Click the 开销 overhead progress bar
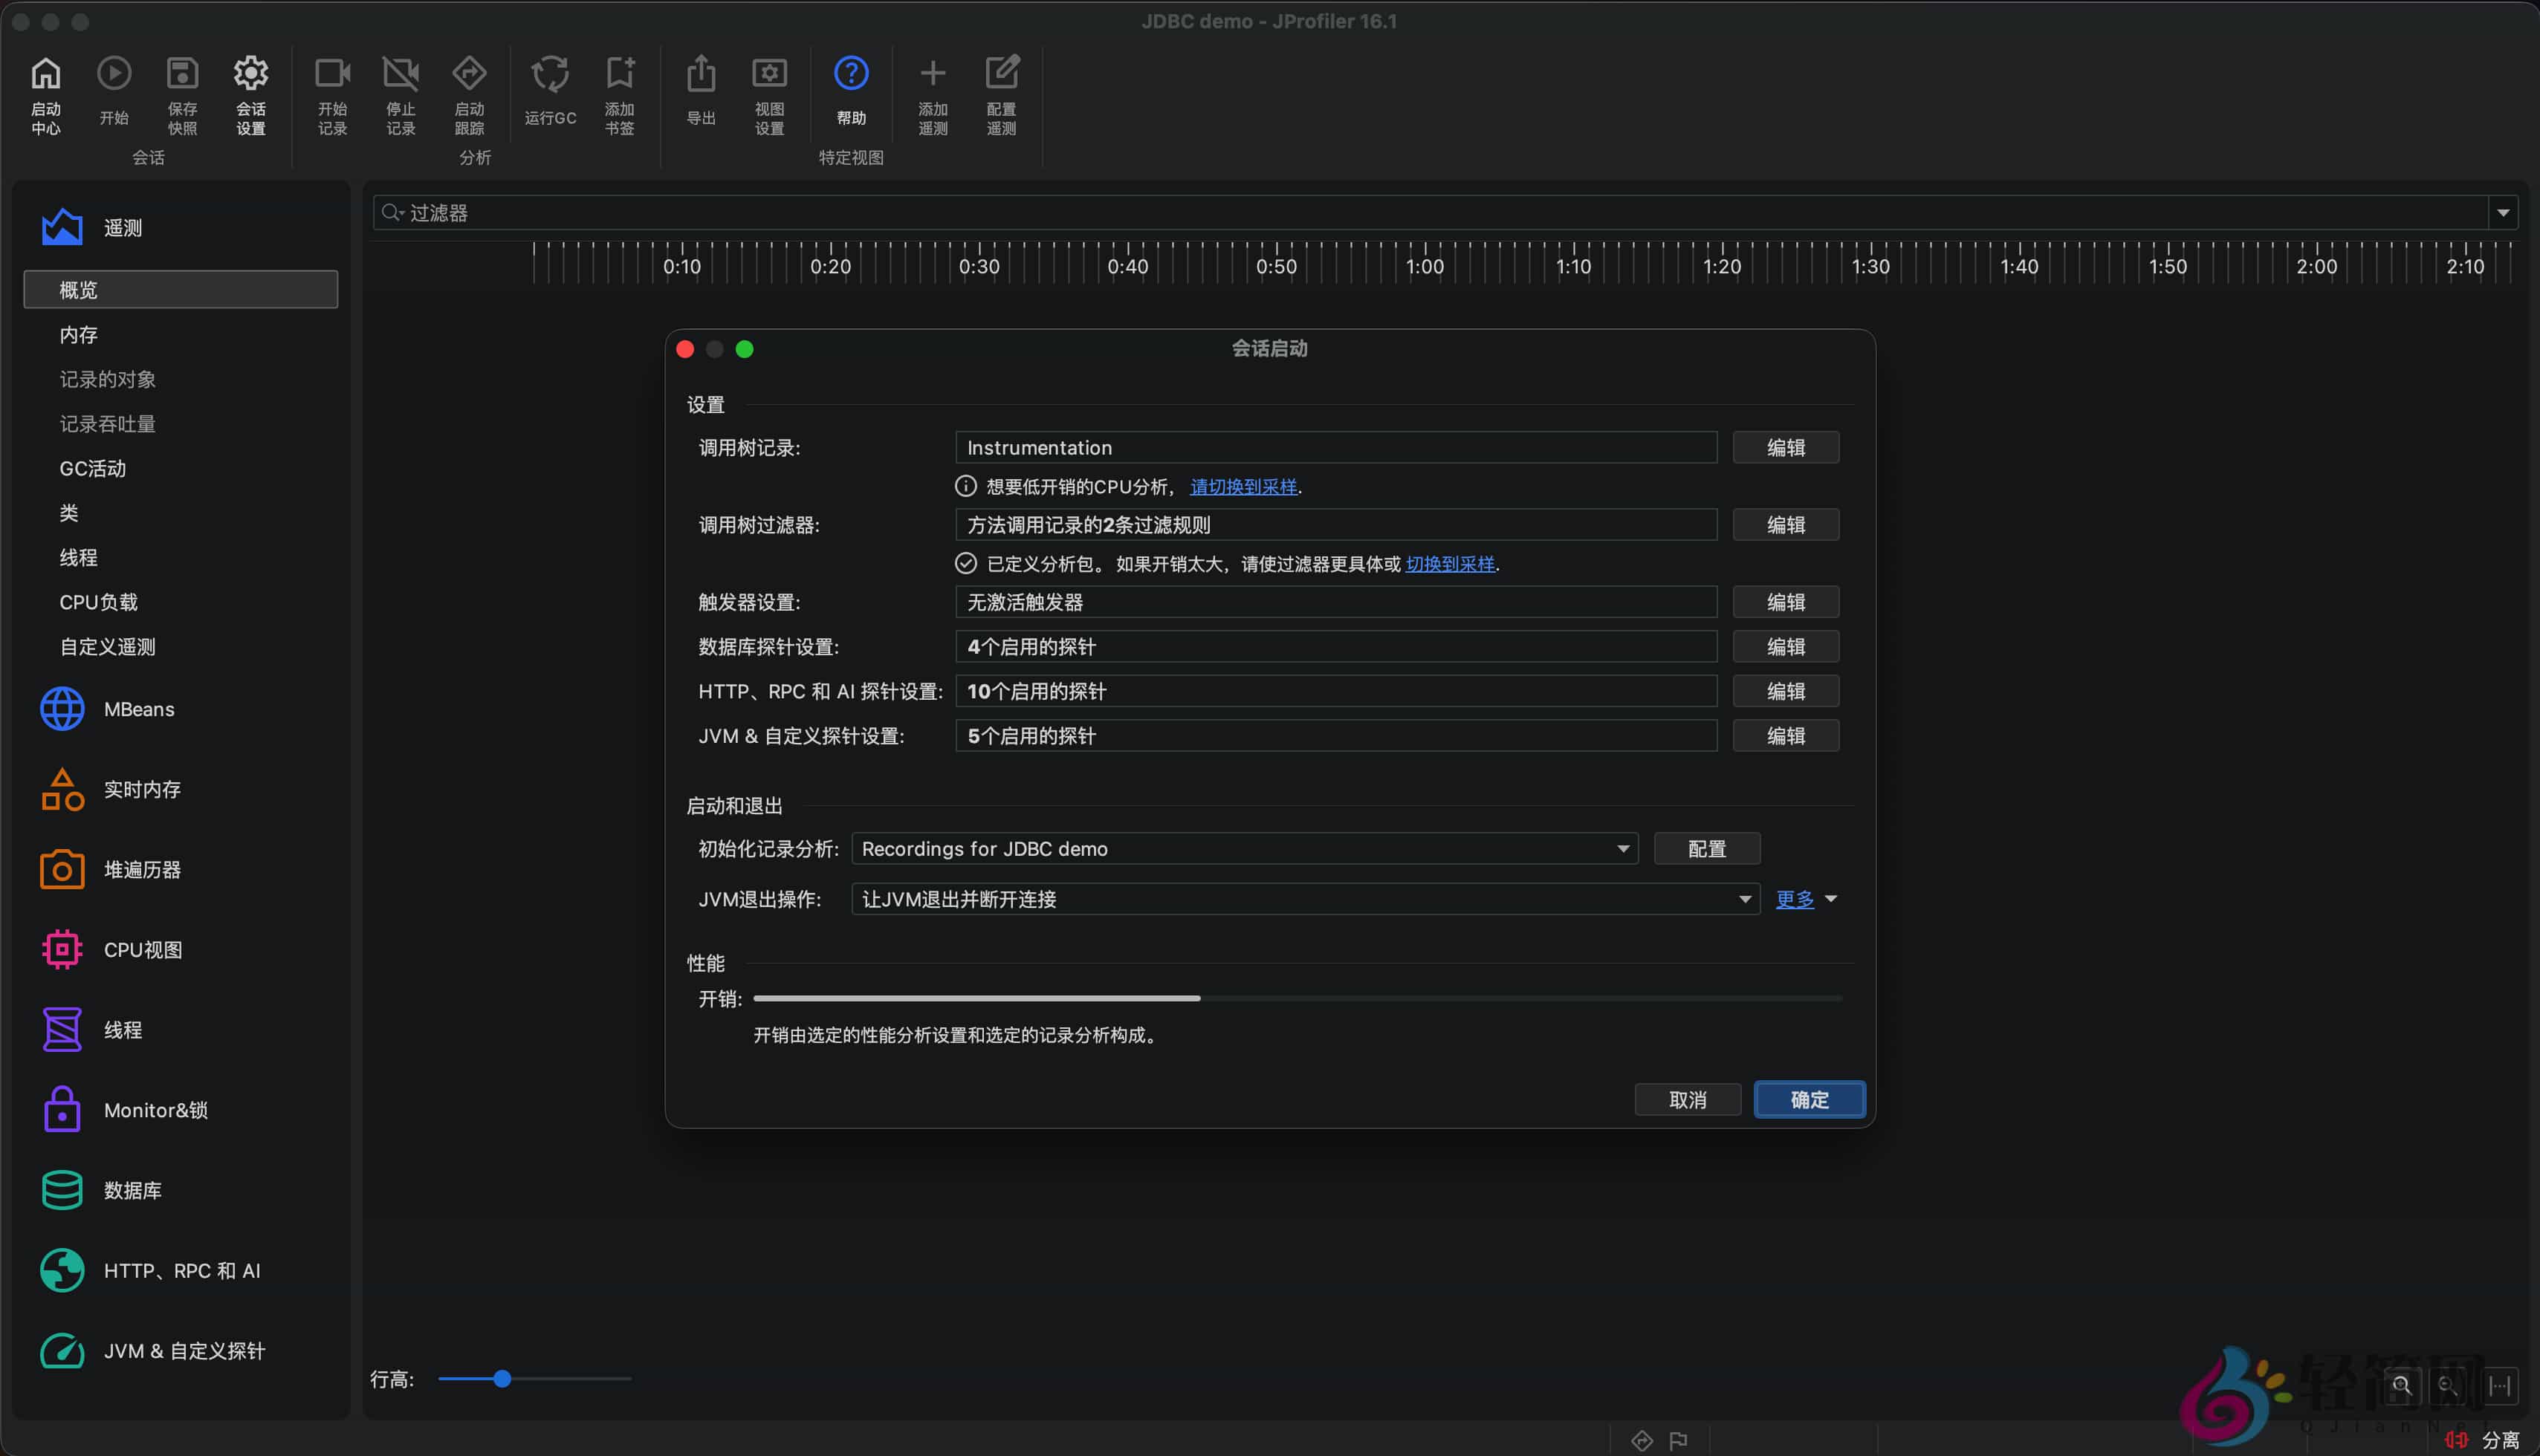 (x=1297, y=998)
